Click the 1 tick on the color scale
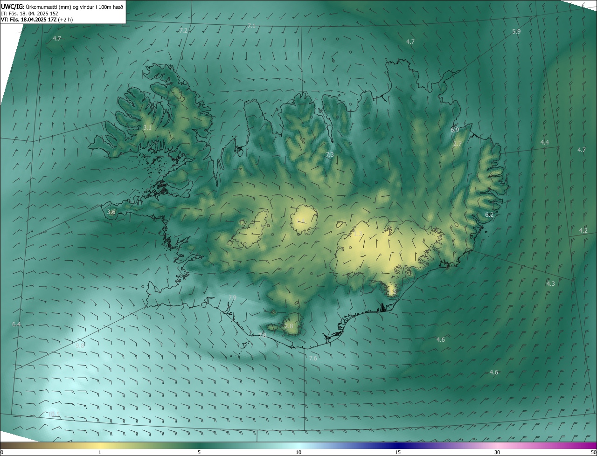This screenshot has height=456, width=597. click(x=100, y=452)
